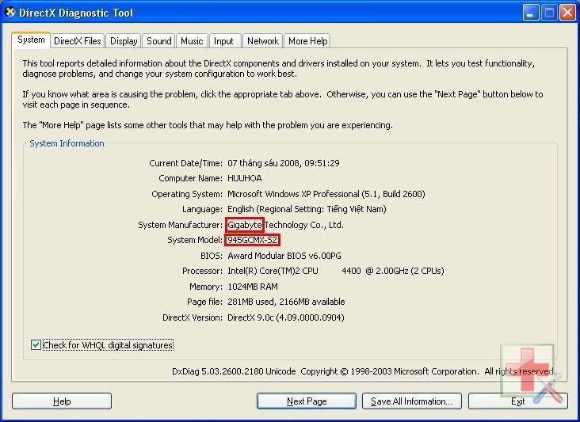580x422 pixels.
Task: Open the DirectX Files tab
Action: (x=78, y=41)
